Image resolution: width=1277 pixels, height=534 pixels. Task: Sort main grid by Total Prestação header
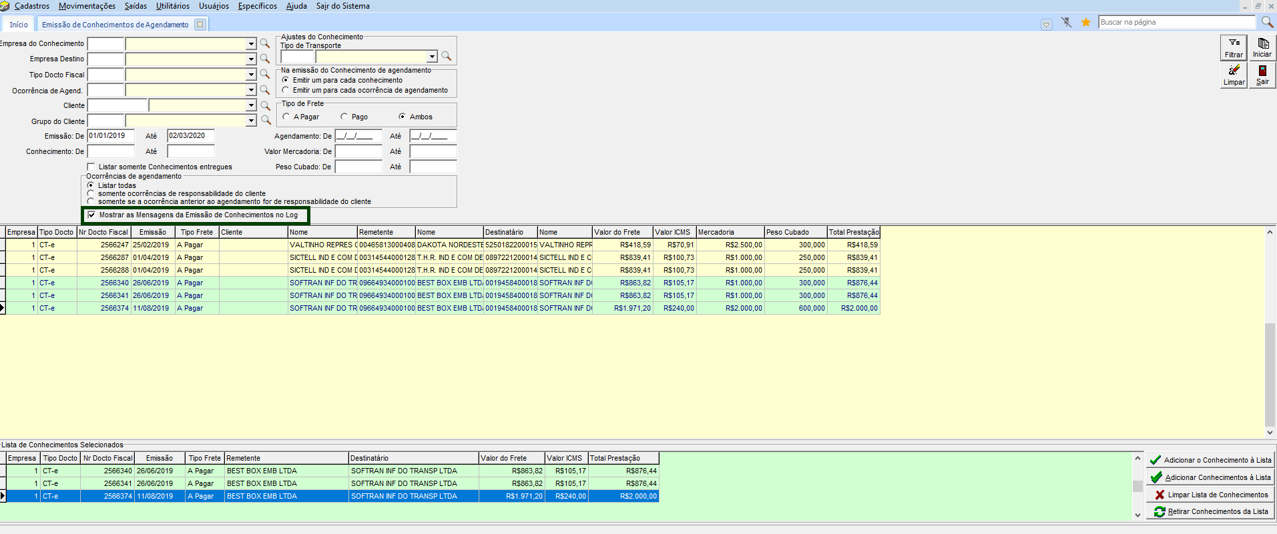pyautogui.click(x=854, y=232)
